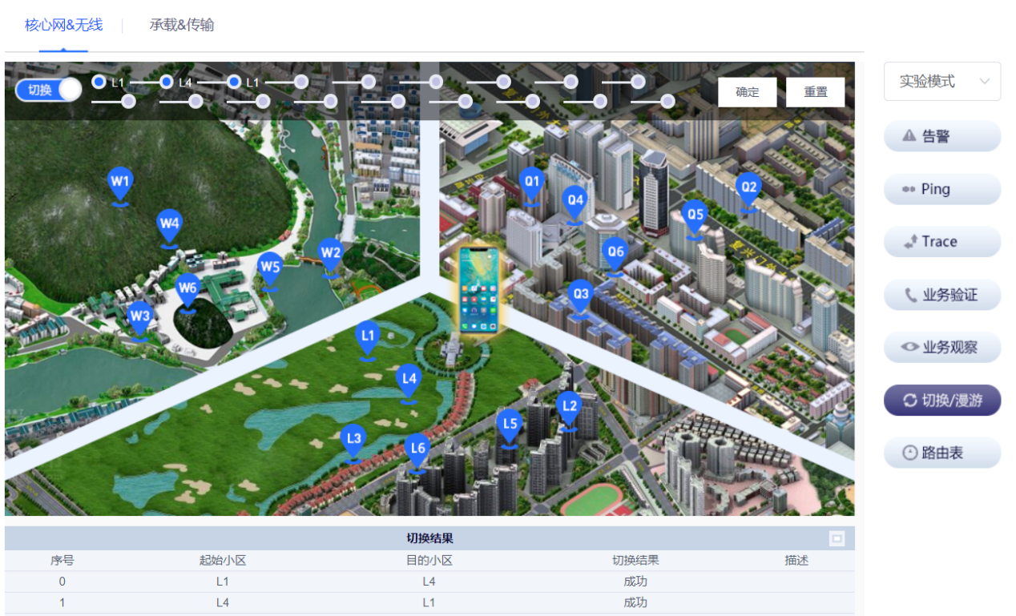The image size is (1016, 616).
Task: Select the Q2 cell pin
Action: tap(748, 189)
